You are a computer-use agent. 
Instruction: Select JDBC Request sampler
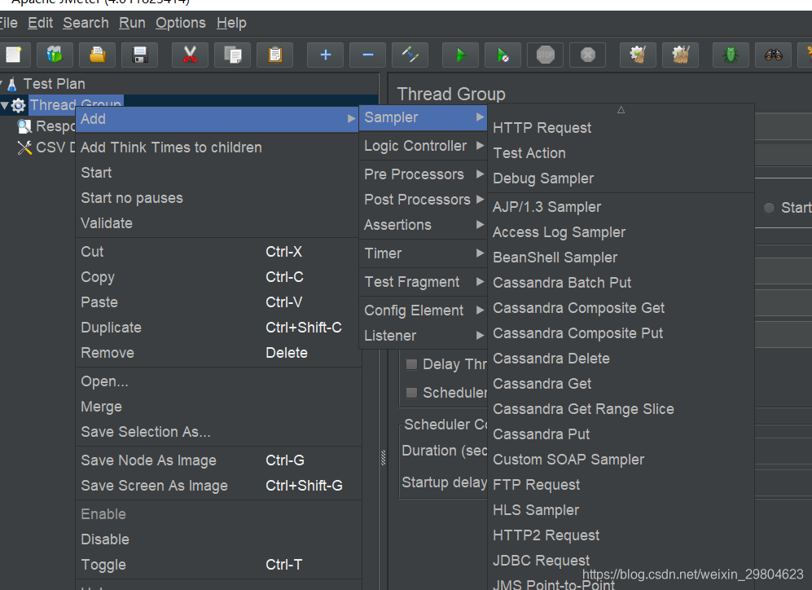621,561
